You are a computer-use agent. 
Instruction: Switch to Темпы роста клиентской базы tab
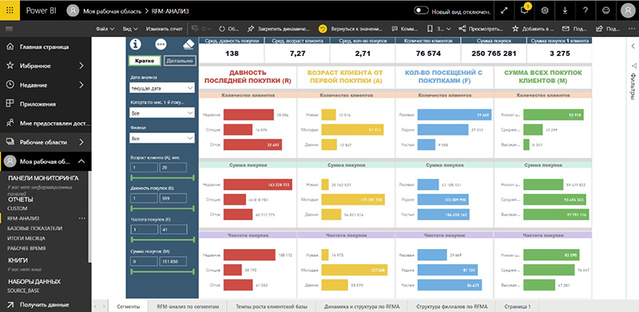[x=272, y=306]
